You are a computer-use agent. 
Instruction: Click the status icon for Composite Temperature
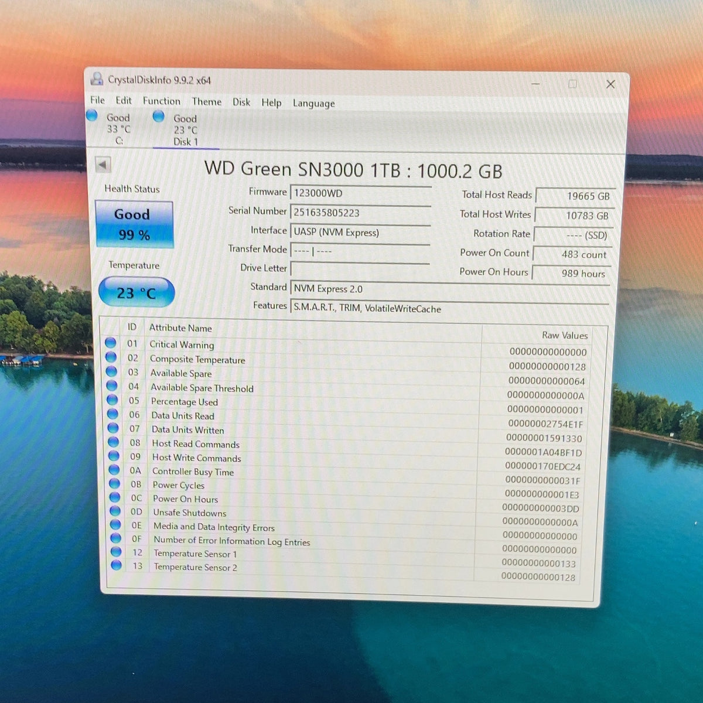(x=111, y=357)
